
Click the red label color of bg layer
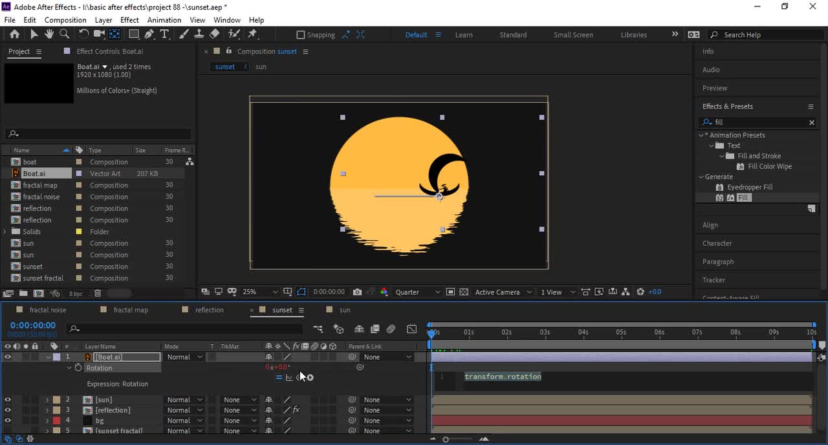point(57,420)
